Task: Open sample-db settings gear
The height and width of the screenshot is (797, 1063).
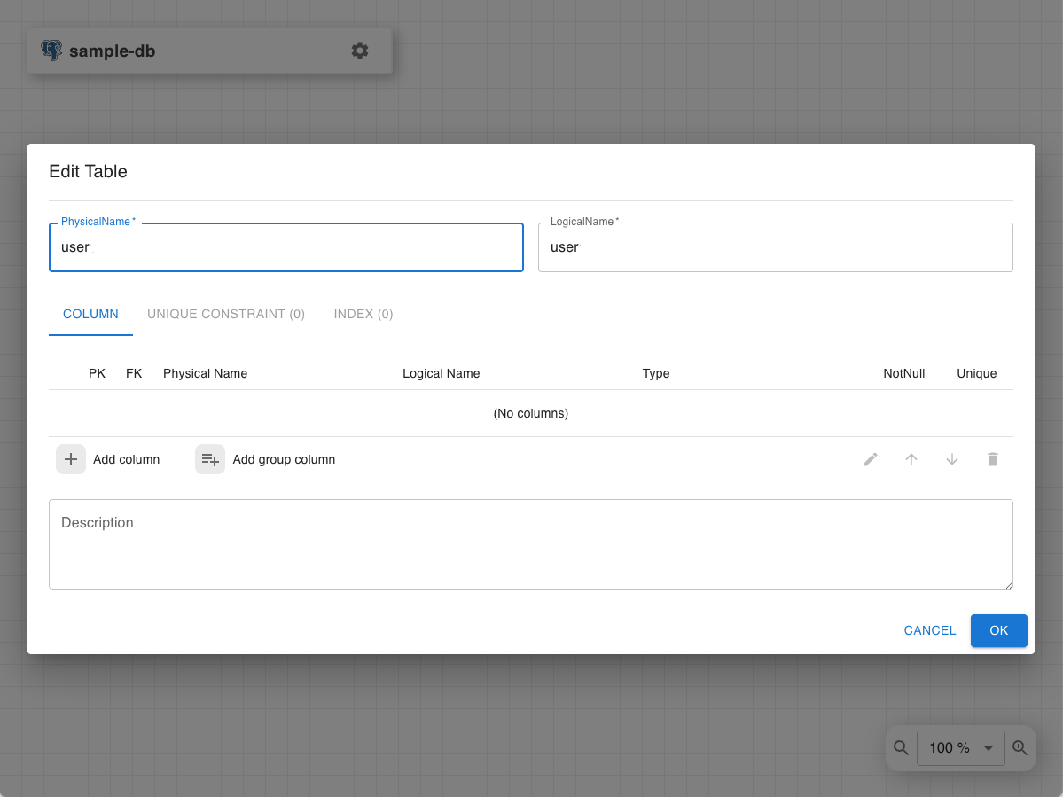Action: pos(359,51)
